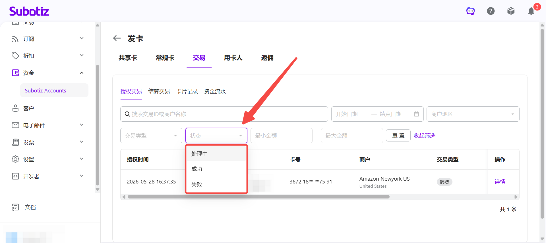Click the email envelope icon
Image resolution: width=546 pixels, height=243 pixels.
point(15,125)
